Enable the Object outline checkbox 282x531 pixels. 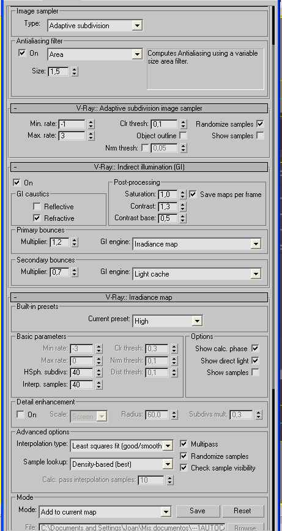(183, 136)
